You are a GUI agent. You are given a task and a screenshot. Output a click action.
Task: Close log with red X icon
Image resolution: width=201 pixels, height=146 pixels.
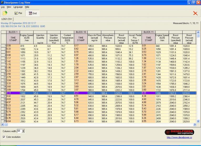coord(195,13)
